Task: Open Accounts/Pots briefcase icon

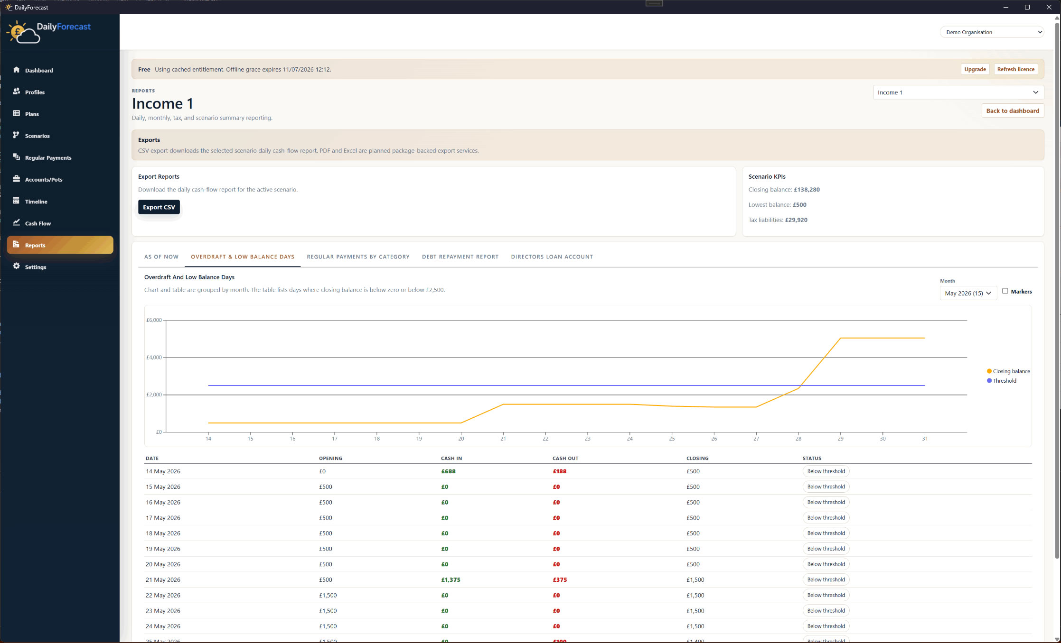Action: pyautogui.click(x=17, y=179)
